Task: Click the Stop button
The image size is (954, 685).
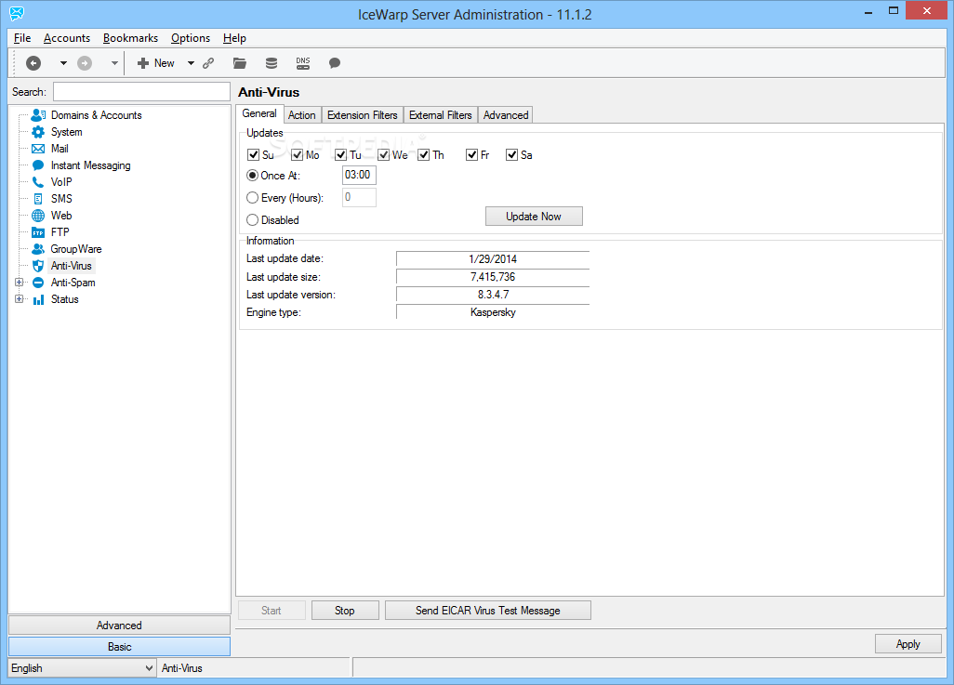Action: pos(344,610)
